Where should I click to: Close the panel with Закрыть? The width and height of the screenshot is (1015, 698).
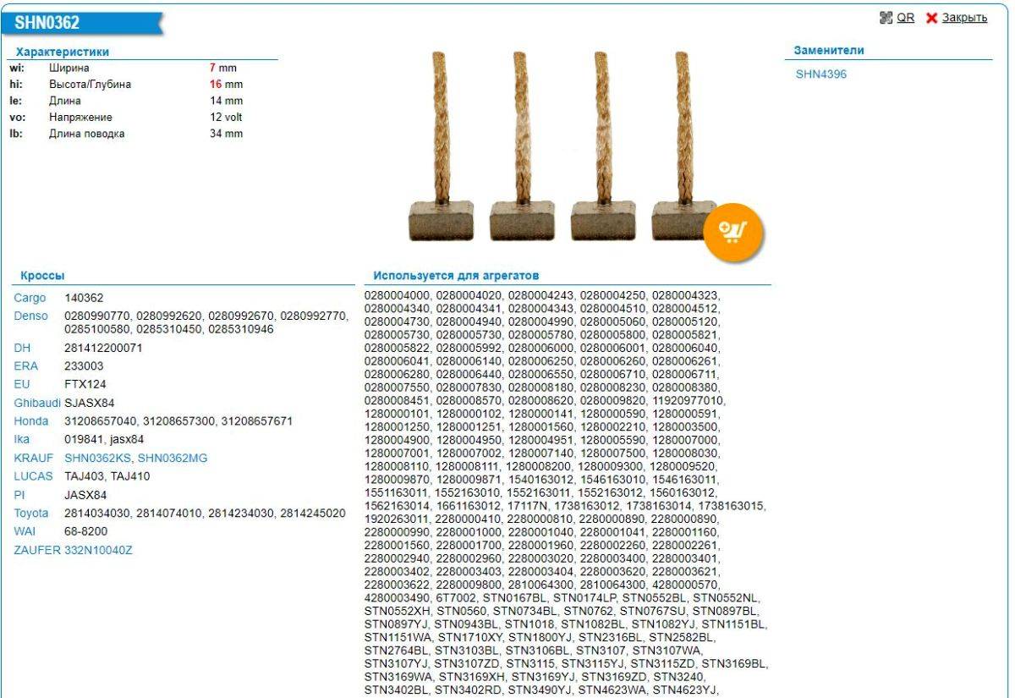pos(964,18)
